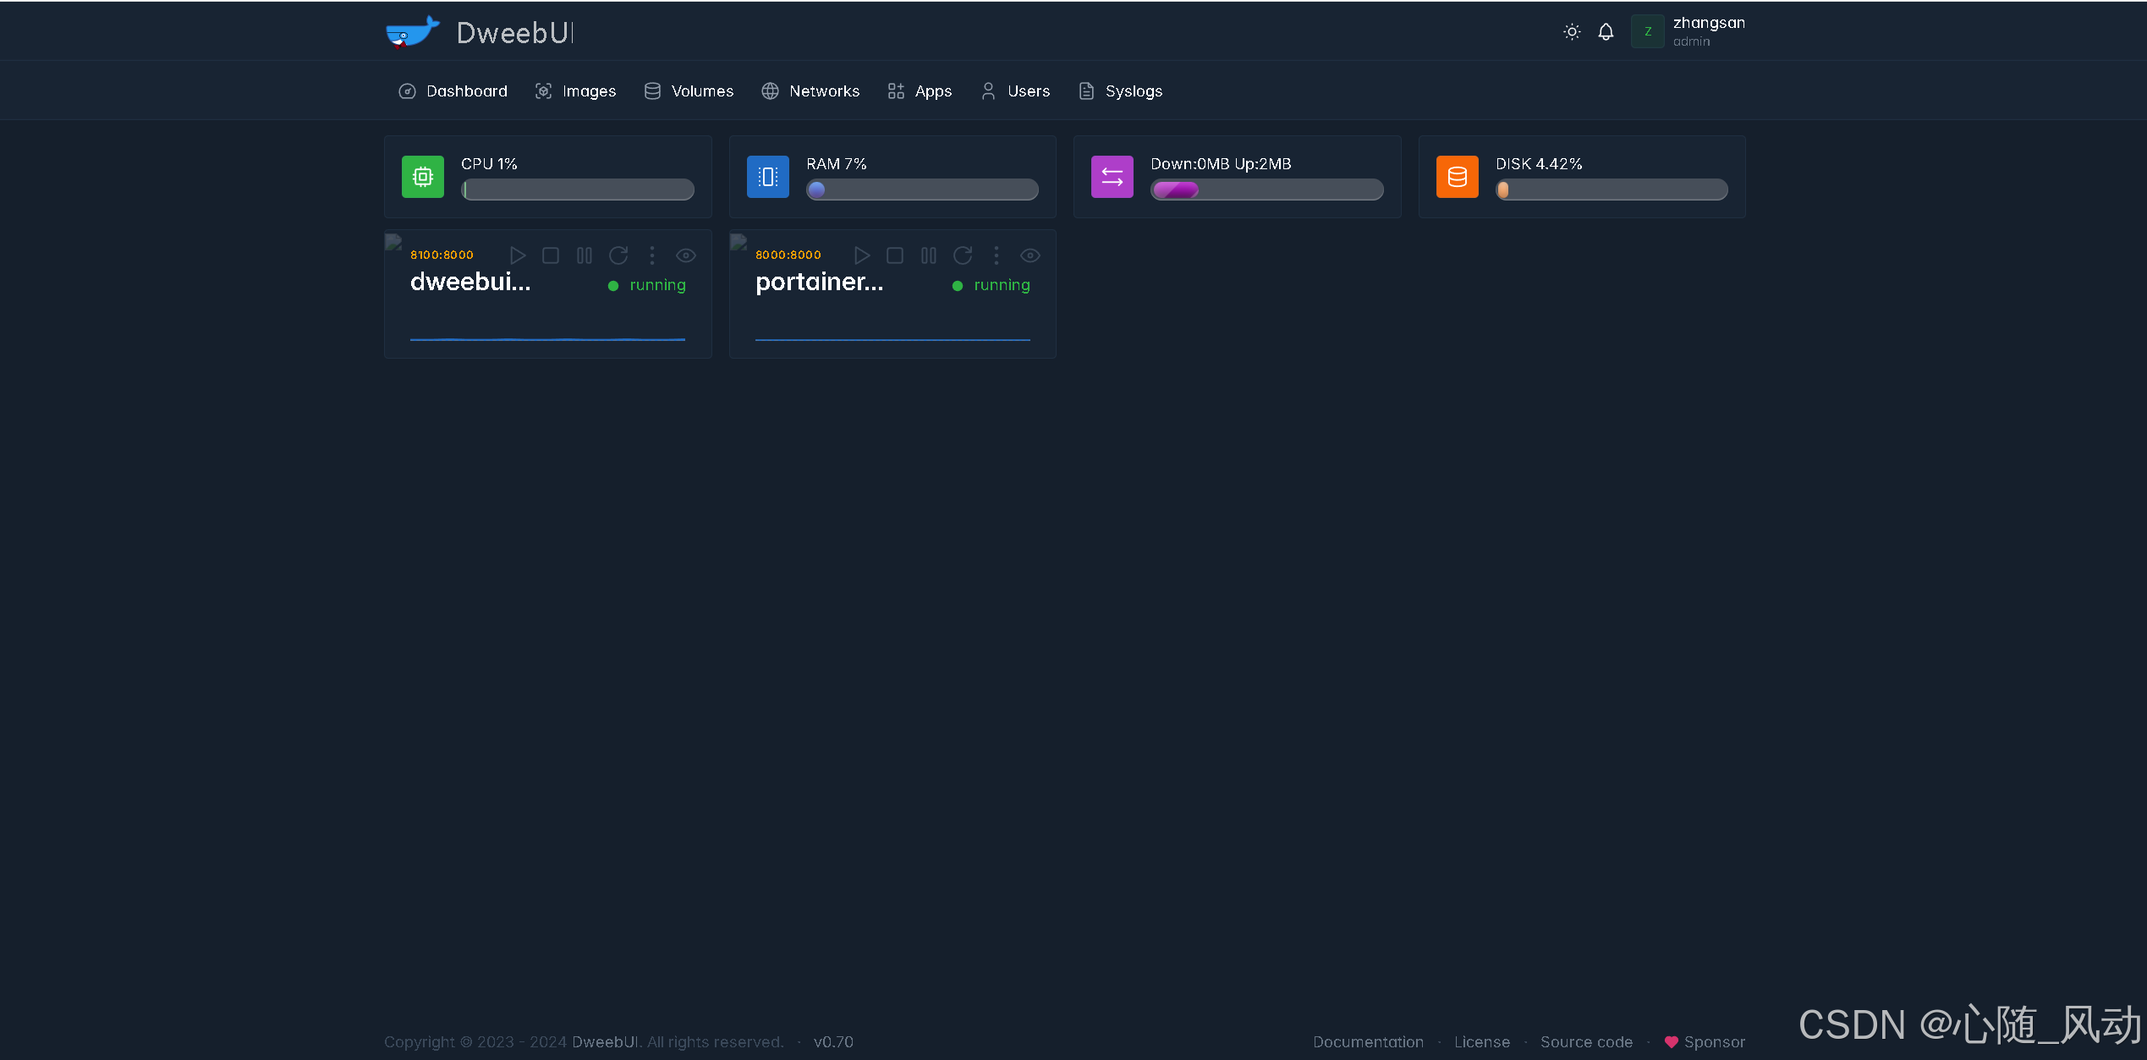2147x1060 pixels.
Task: Click the Sponsor link
Action: coord(1713,1042)
